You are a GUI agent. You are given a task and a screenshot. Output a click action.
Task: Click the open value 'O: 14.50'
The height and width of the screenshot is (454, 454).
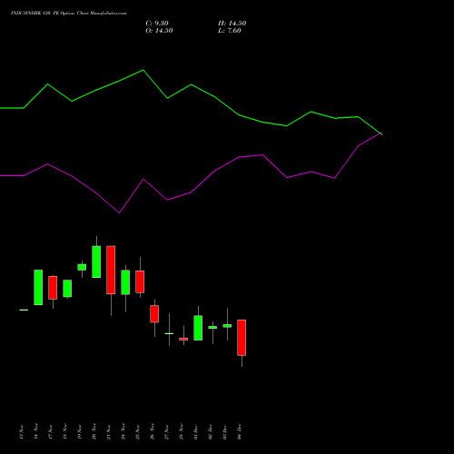(159, 31)
